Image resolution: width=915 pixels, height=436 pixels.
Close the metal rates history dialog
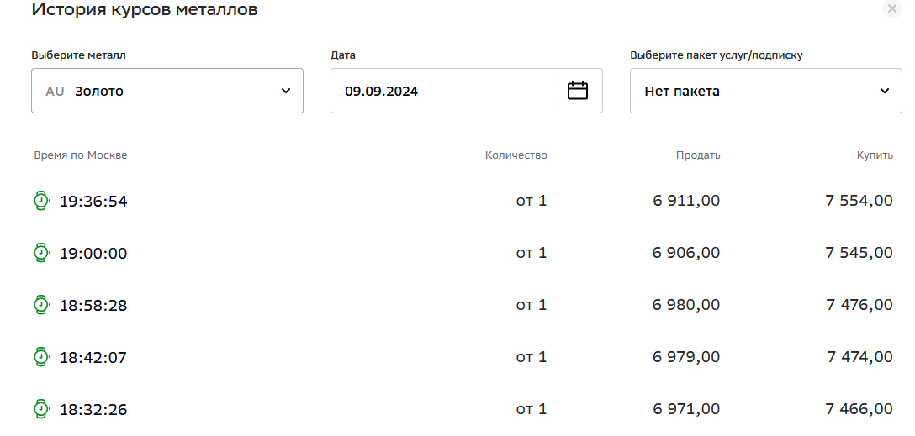tap(892, 9)
